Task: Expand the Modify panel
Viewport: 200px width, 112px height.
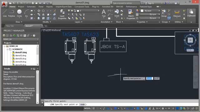Action: pos(47,22)
